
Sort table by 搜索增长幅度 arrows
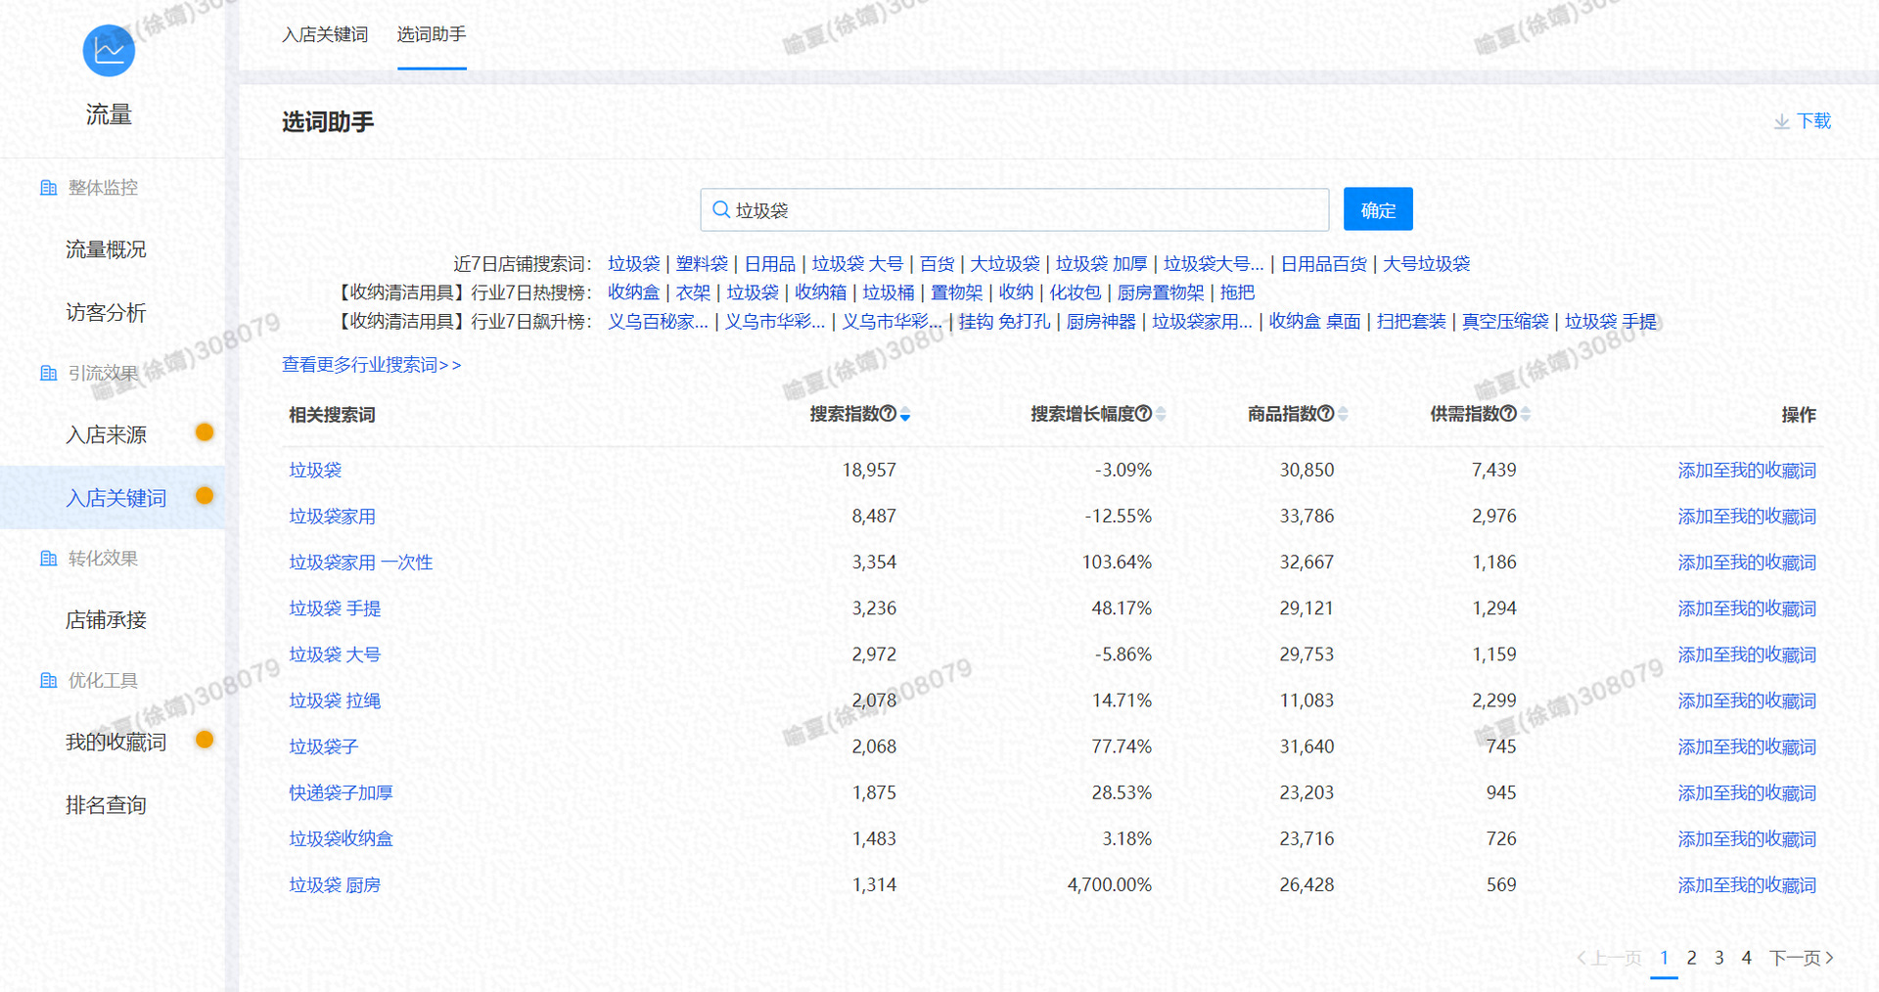click(1161, 414)
